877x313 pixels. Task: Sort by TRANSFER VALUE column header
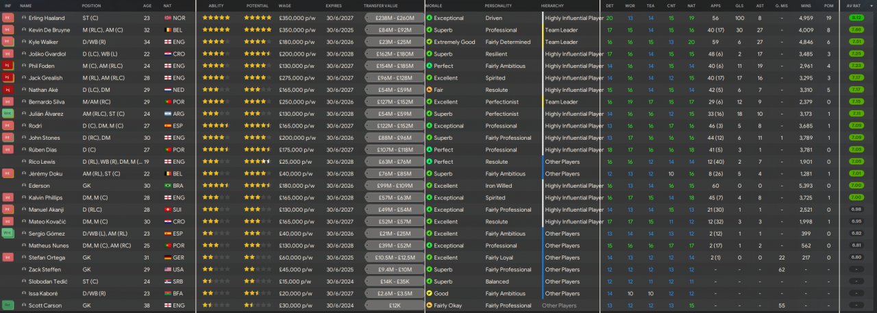click(382, 5)
